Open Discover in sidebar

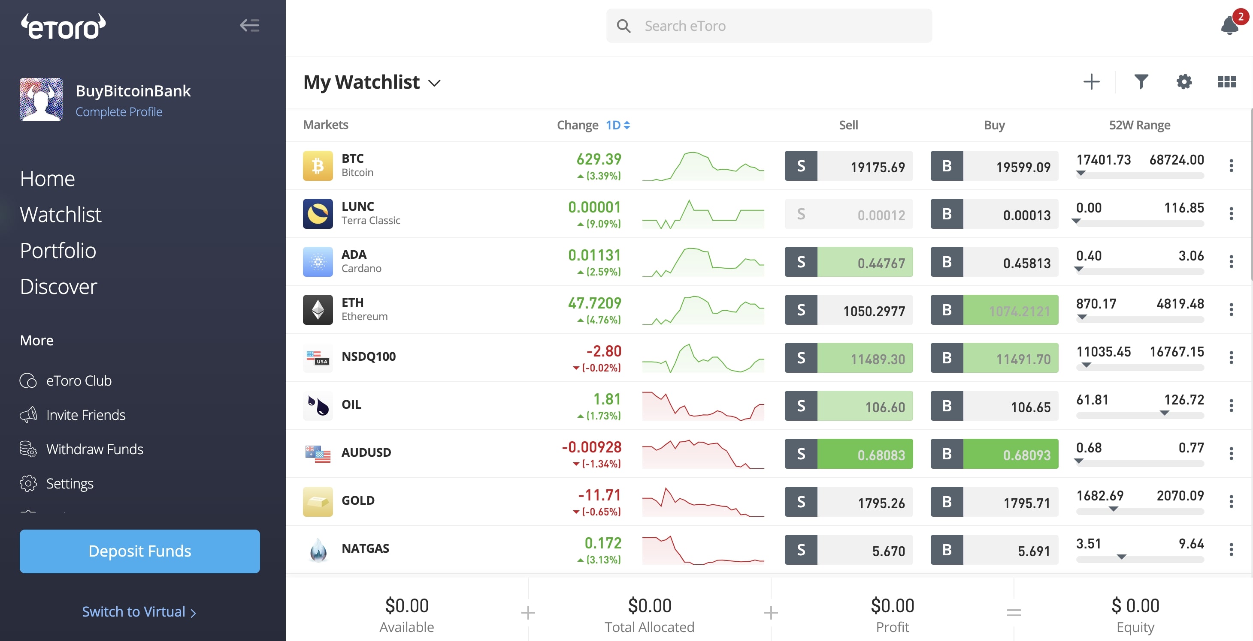point(58,287)
